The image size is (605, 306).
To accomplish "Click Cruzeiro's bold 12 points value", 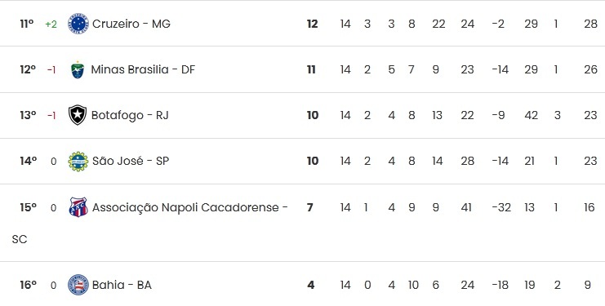I will click(312, 24).
